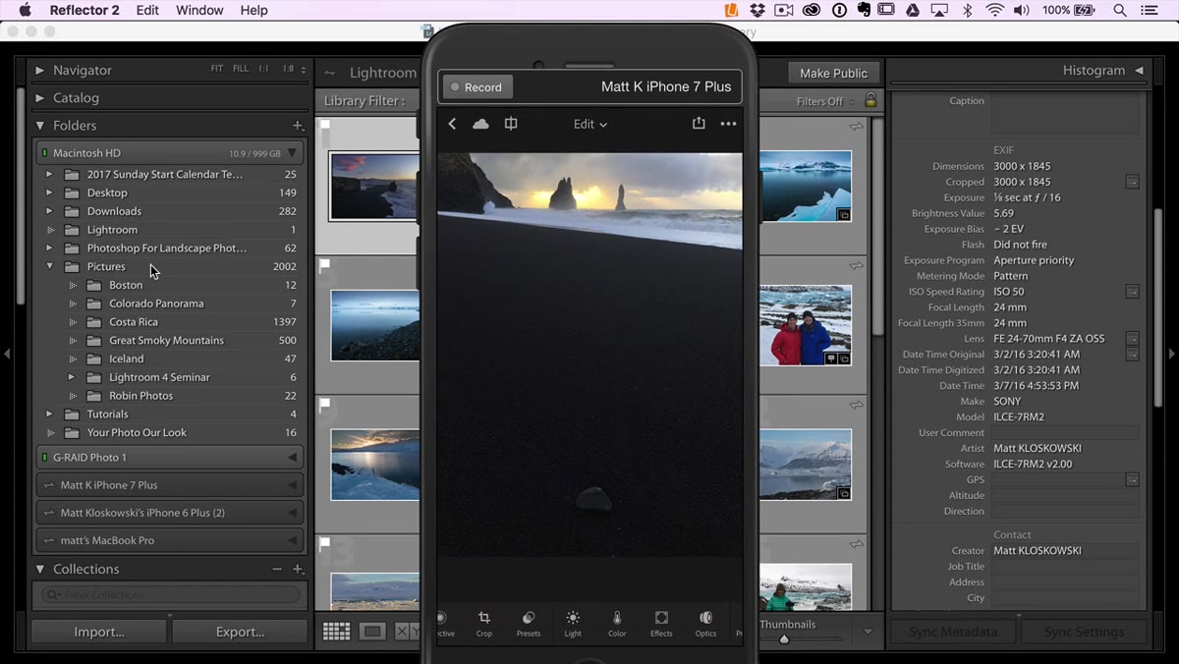Viewport: 1179px width, 664px height.
Task: Switch to Loupe view in the Lightroom toolbar
Action: 372,632
